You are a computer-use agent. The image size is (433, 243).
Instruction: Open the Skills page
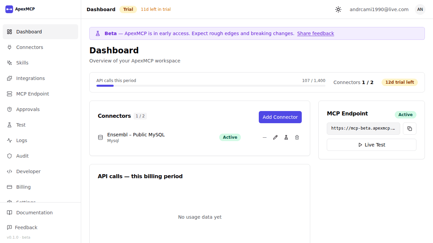[x=40, y=63]
